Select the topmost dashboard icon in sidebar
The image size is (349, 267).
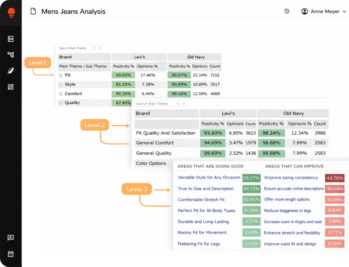11,38
